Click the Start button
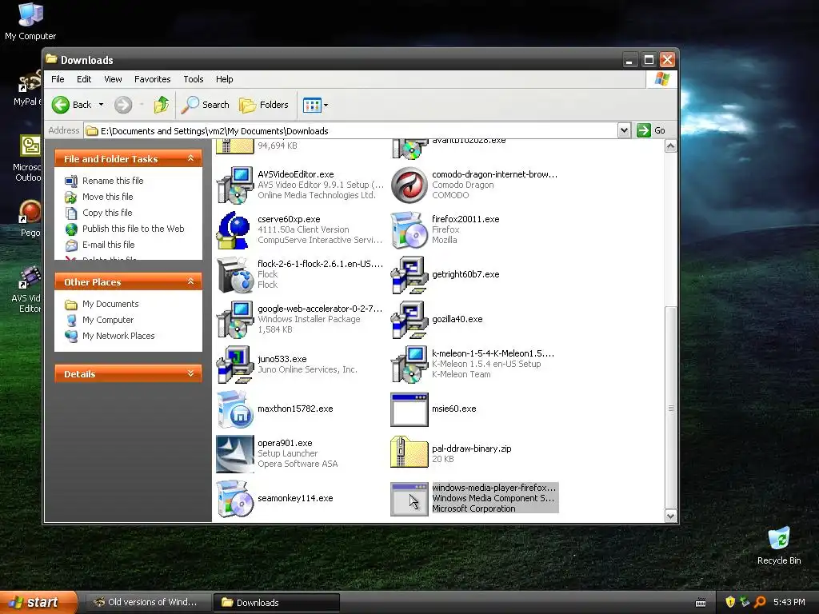 coord(38,602)
